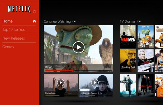Go to New Releases
163x105 pixels.
pos(14,38)
